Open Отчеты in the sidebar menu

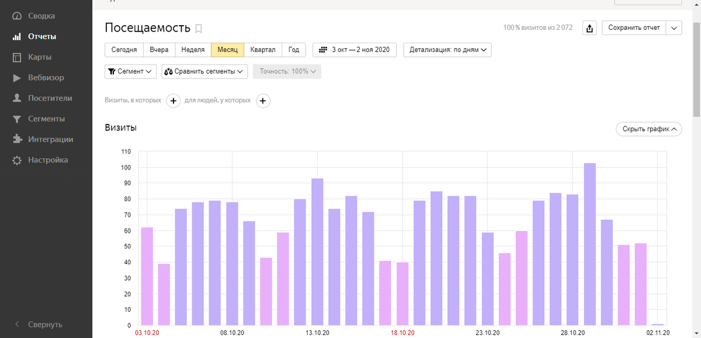42,36
